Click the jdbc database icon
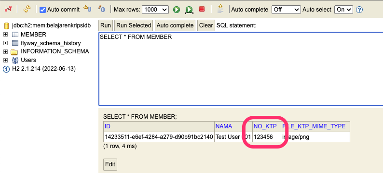 tap(7, 25)
